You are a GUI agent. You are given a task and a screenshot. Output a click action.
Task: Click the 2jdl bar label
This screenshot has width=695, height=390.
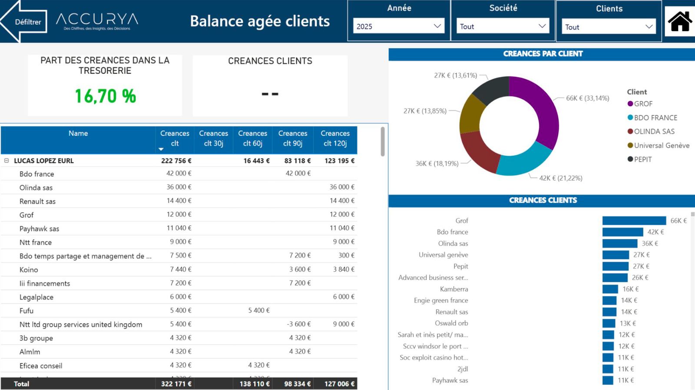coord(463,369)
